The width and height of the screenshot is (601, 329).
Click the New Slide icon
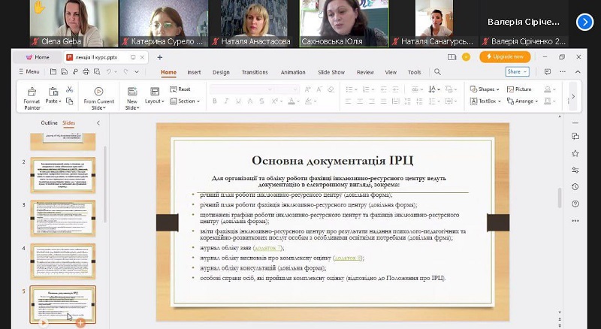(x=131, y=92)
